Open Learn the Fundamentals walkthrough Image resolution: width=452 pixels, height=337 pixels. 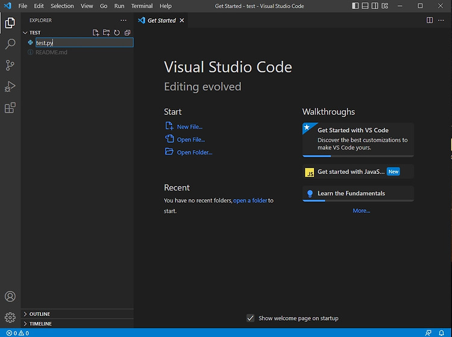358,194
